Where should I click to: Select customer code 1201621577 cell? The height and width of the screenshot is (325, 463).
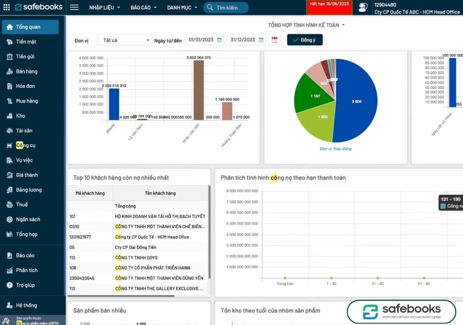(90, 237)
